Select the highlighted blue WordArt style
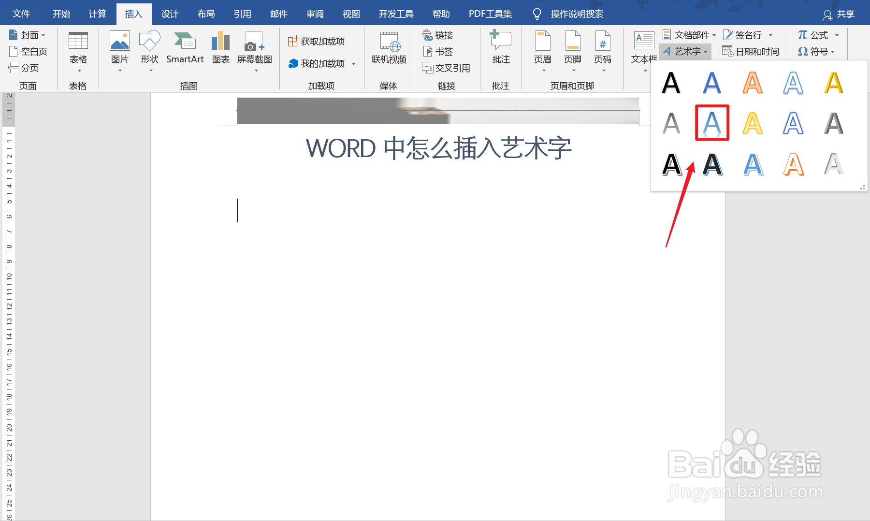Screen dimensions: 870x521 [x=711, y=123]
